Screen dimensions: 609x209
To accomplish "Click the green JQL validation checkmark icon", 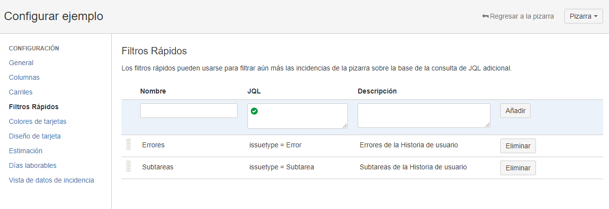I will point(254,111).
